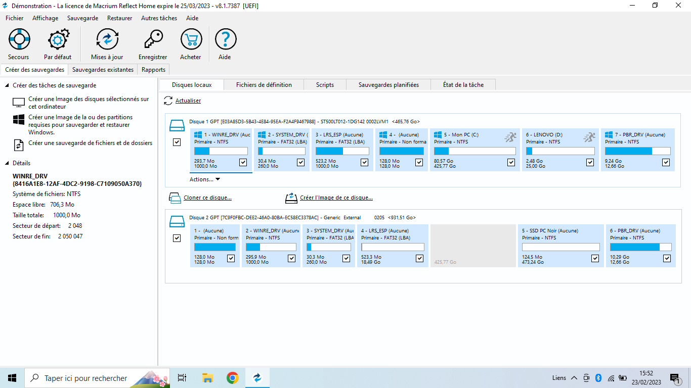Open the Fichier menu

coord(14,18)
